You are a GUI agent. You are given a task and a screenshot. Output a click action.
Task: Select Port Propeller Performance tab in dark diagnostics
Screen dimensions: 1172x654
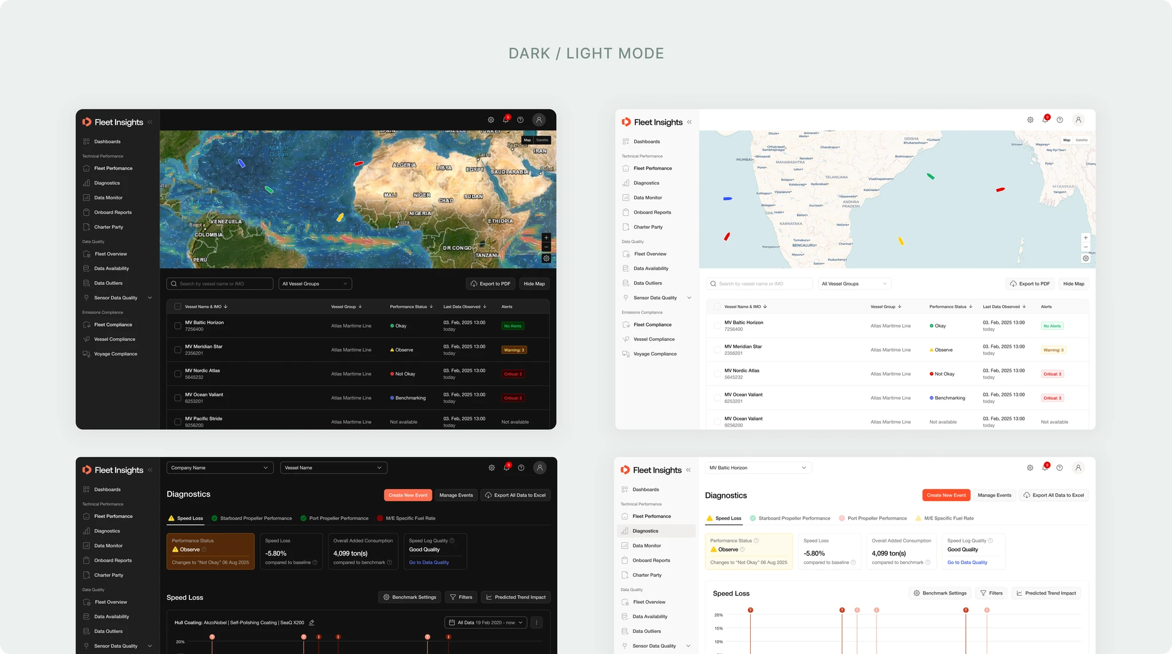334,518
